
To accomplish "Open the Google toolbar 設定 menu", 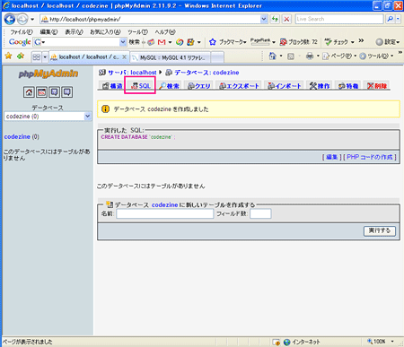I will click(x=388, y=42).
